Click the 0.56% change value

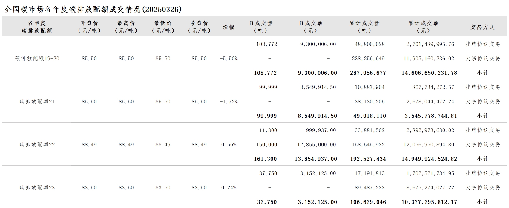pos(229,145)
